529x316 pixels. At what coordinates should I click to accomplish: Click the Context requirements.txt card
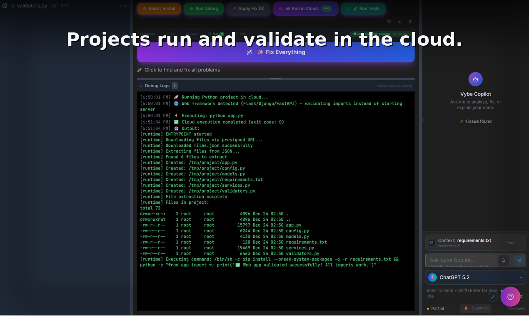[x=476, y=242]
